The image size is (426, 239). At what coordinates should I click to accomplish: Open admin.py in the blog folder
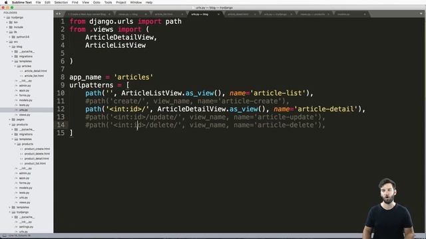pos(25,86)
